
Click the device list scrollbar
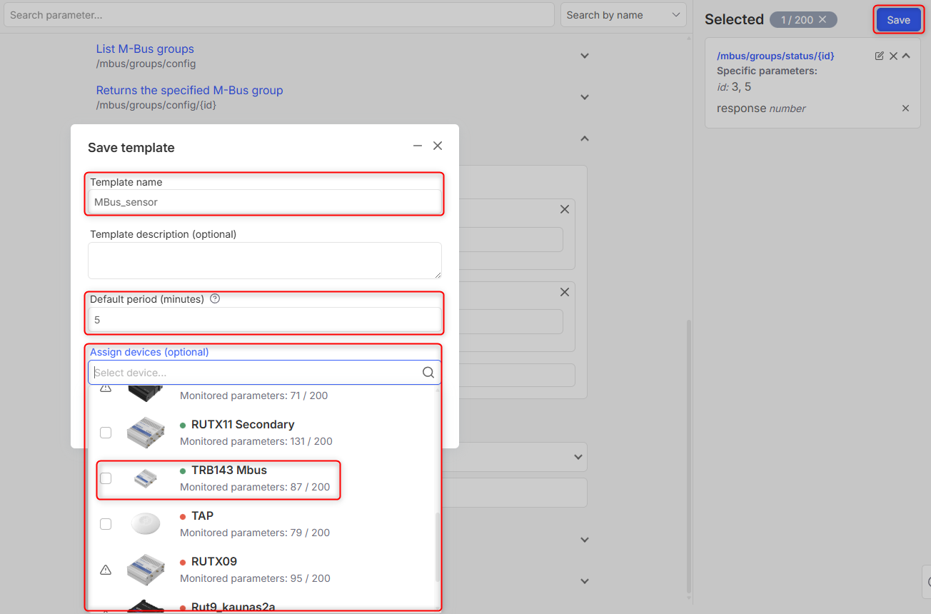click(438, 546)
